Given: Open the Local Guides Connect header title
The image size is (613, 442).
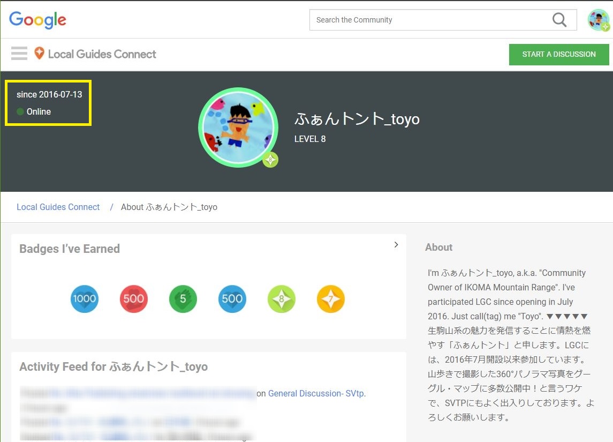Looking at the screenshot, I should tap(102, 54).
